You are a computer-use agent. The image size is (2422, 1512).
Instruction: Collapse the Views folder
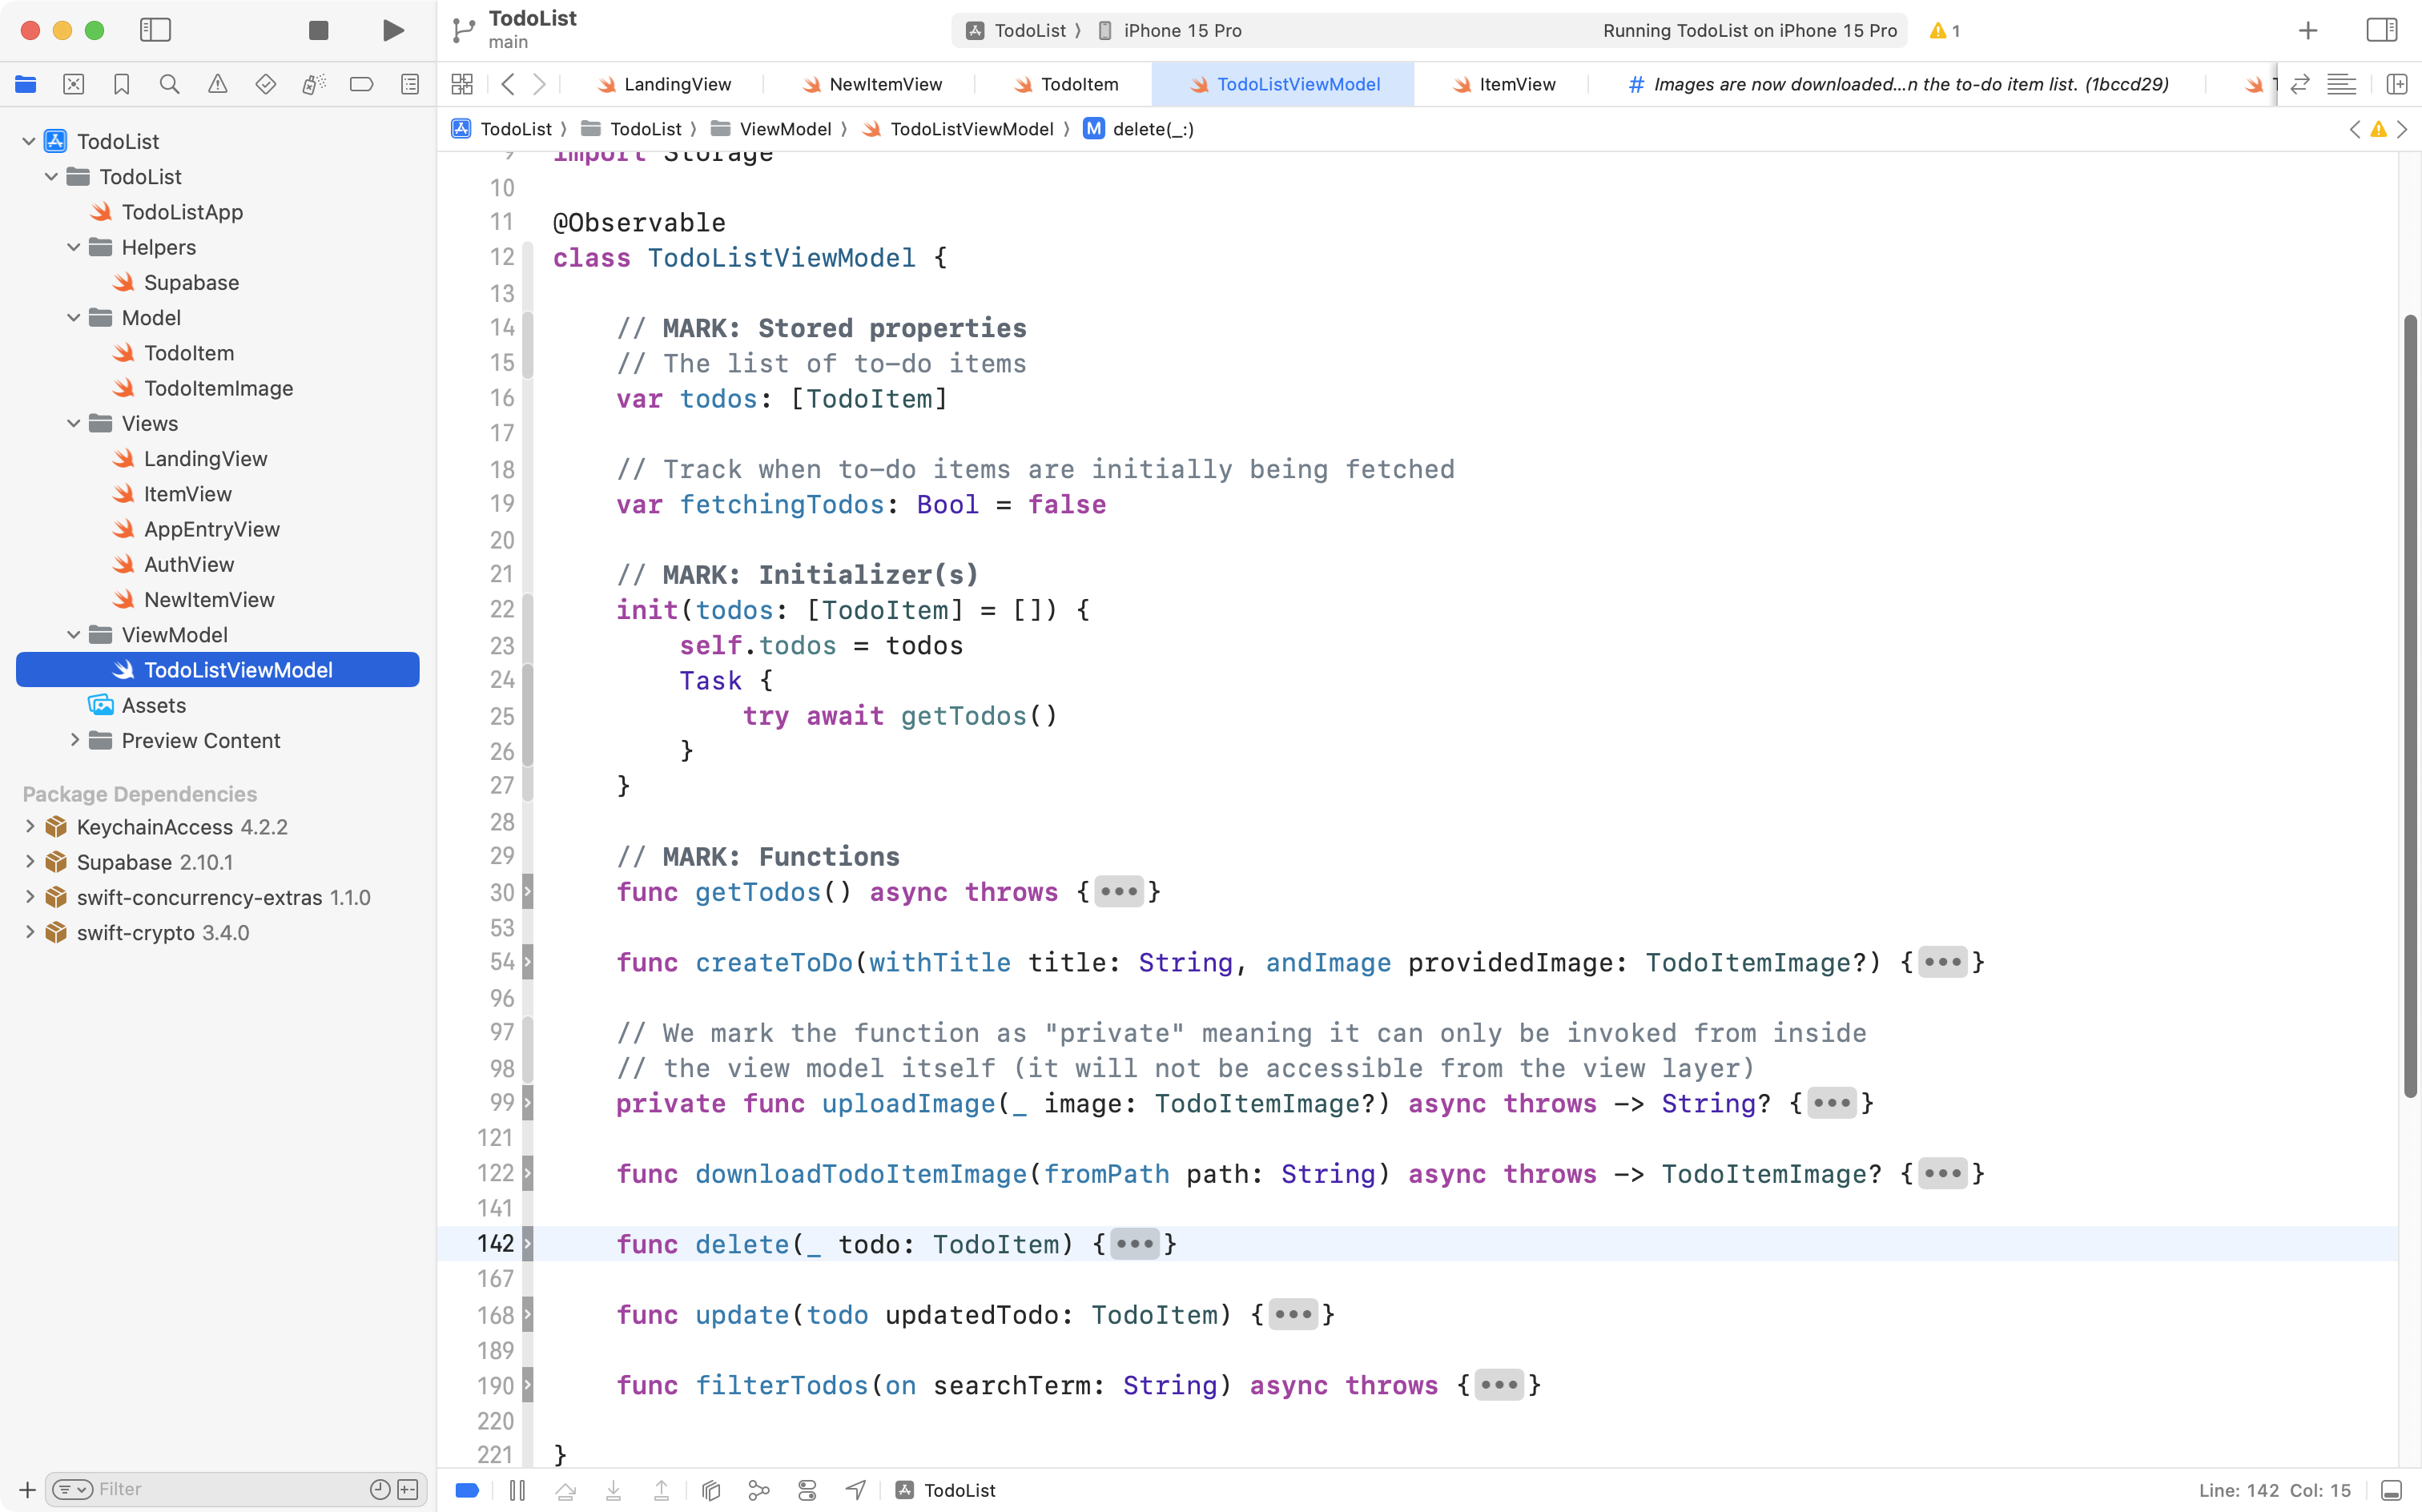pos(73,423)
